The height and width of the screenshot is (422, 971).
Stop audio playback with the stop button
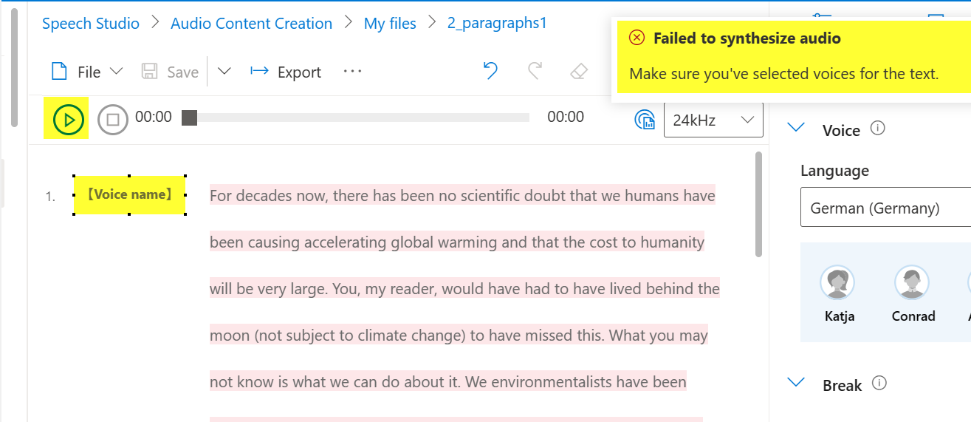[x=113, y=119]
